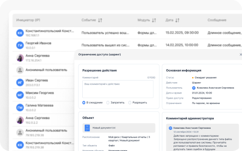Click user name Ковалева in Основная информация

216,88
